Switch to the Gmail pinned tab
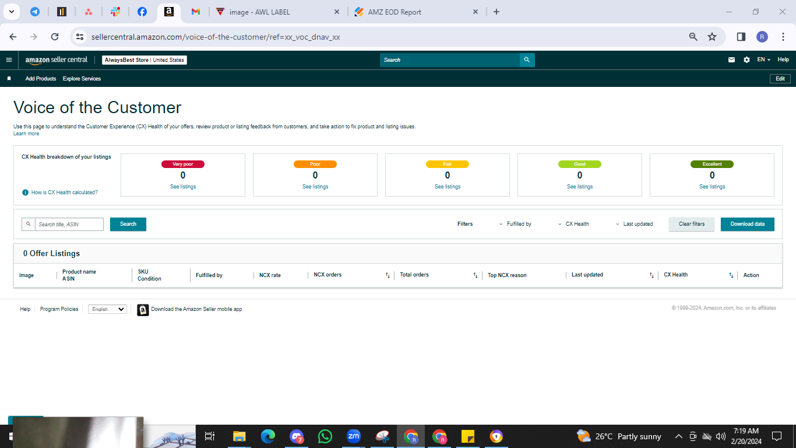 (196, 12)
